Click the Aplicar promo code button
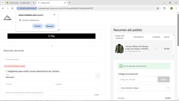The height and width of the screenshot is (101, 179). pos(164,79)
